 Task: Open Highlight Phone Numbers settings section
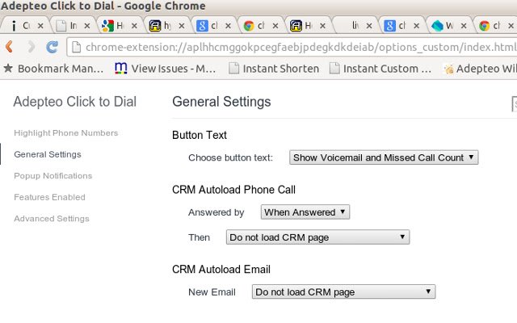click(x=66, y=132)
